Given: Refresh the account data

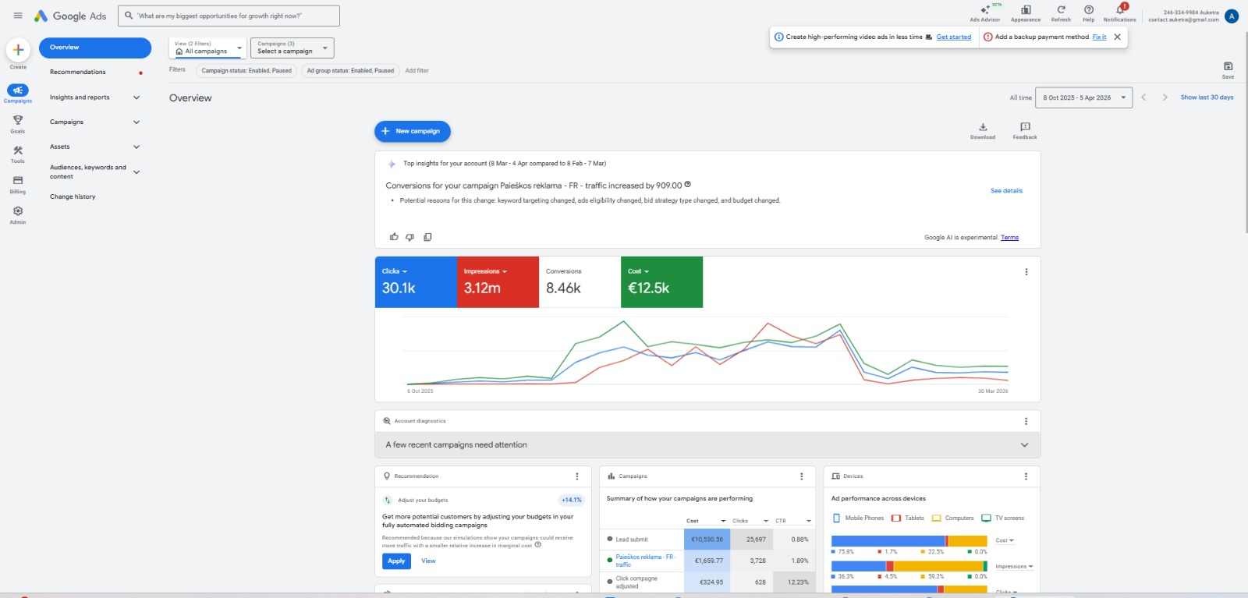Looking at the screenshot, I should click(1061, 12).
